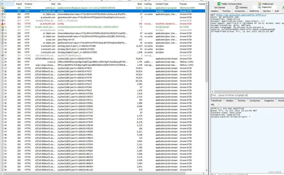The image size is (284, 175).
Task: Click the session icon for row 23
Action: pos(2,55)
